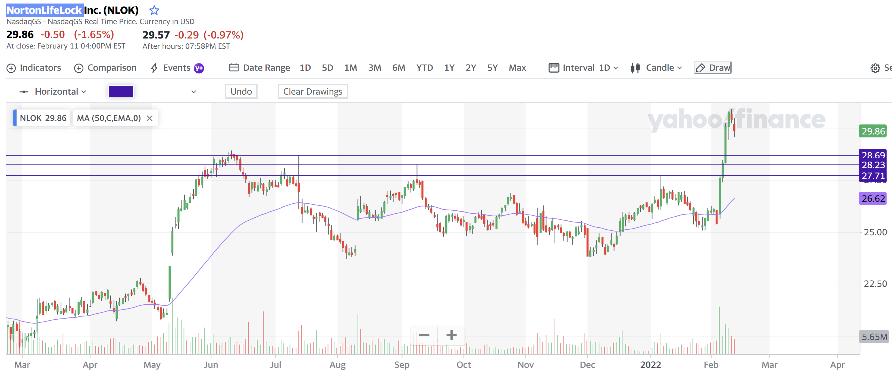
Task: Open the purple line color swatch
Action: point(121,92)
